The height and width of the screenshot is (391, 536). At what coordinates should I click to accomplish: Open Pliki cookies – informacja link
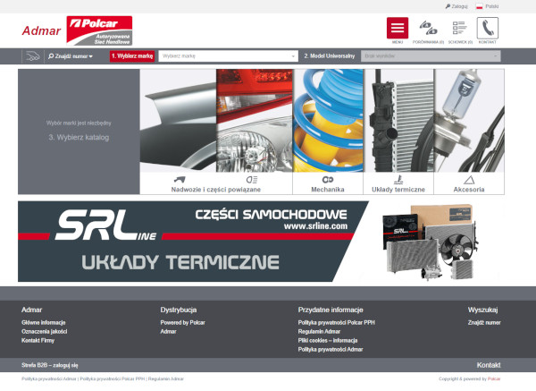click(x=328, y=340)
